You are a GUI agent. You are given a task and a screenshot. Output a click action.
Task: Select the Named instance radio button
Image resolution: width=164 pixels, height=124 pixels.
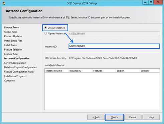pos(45,33)
